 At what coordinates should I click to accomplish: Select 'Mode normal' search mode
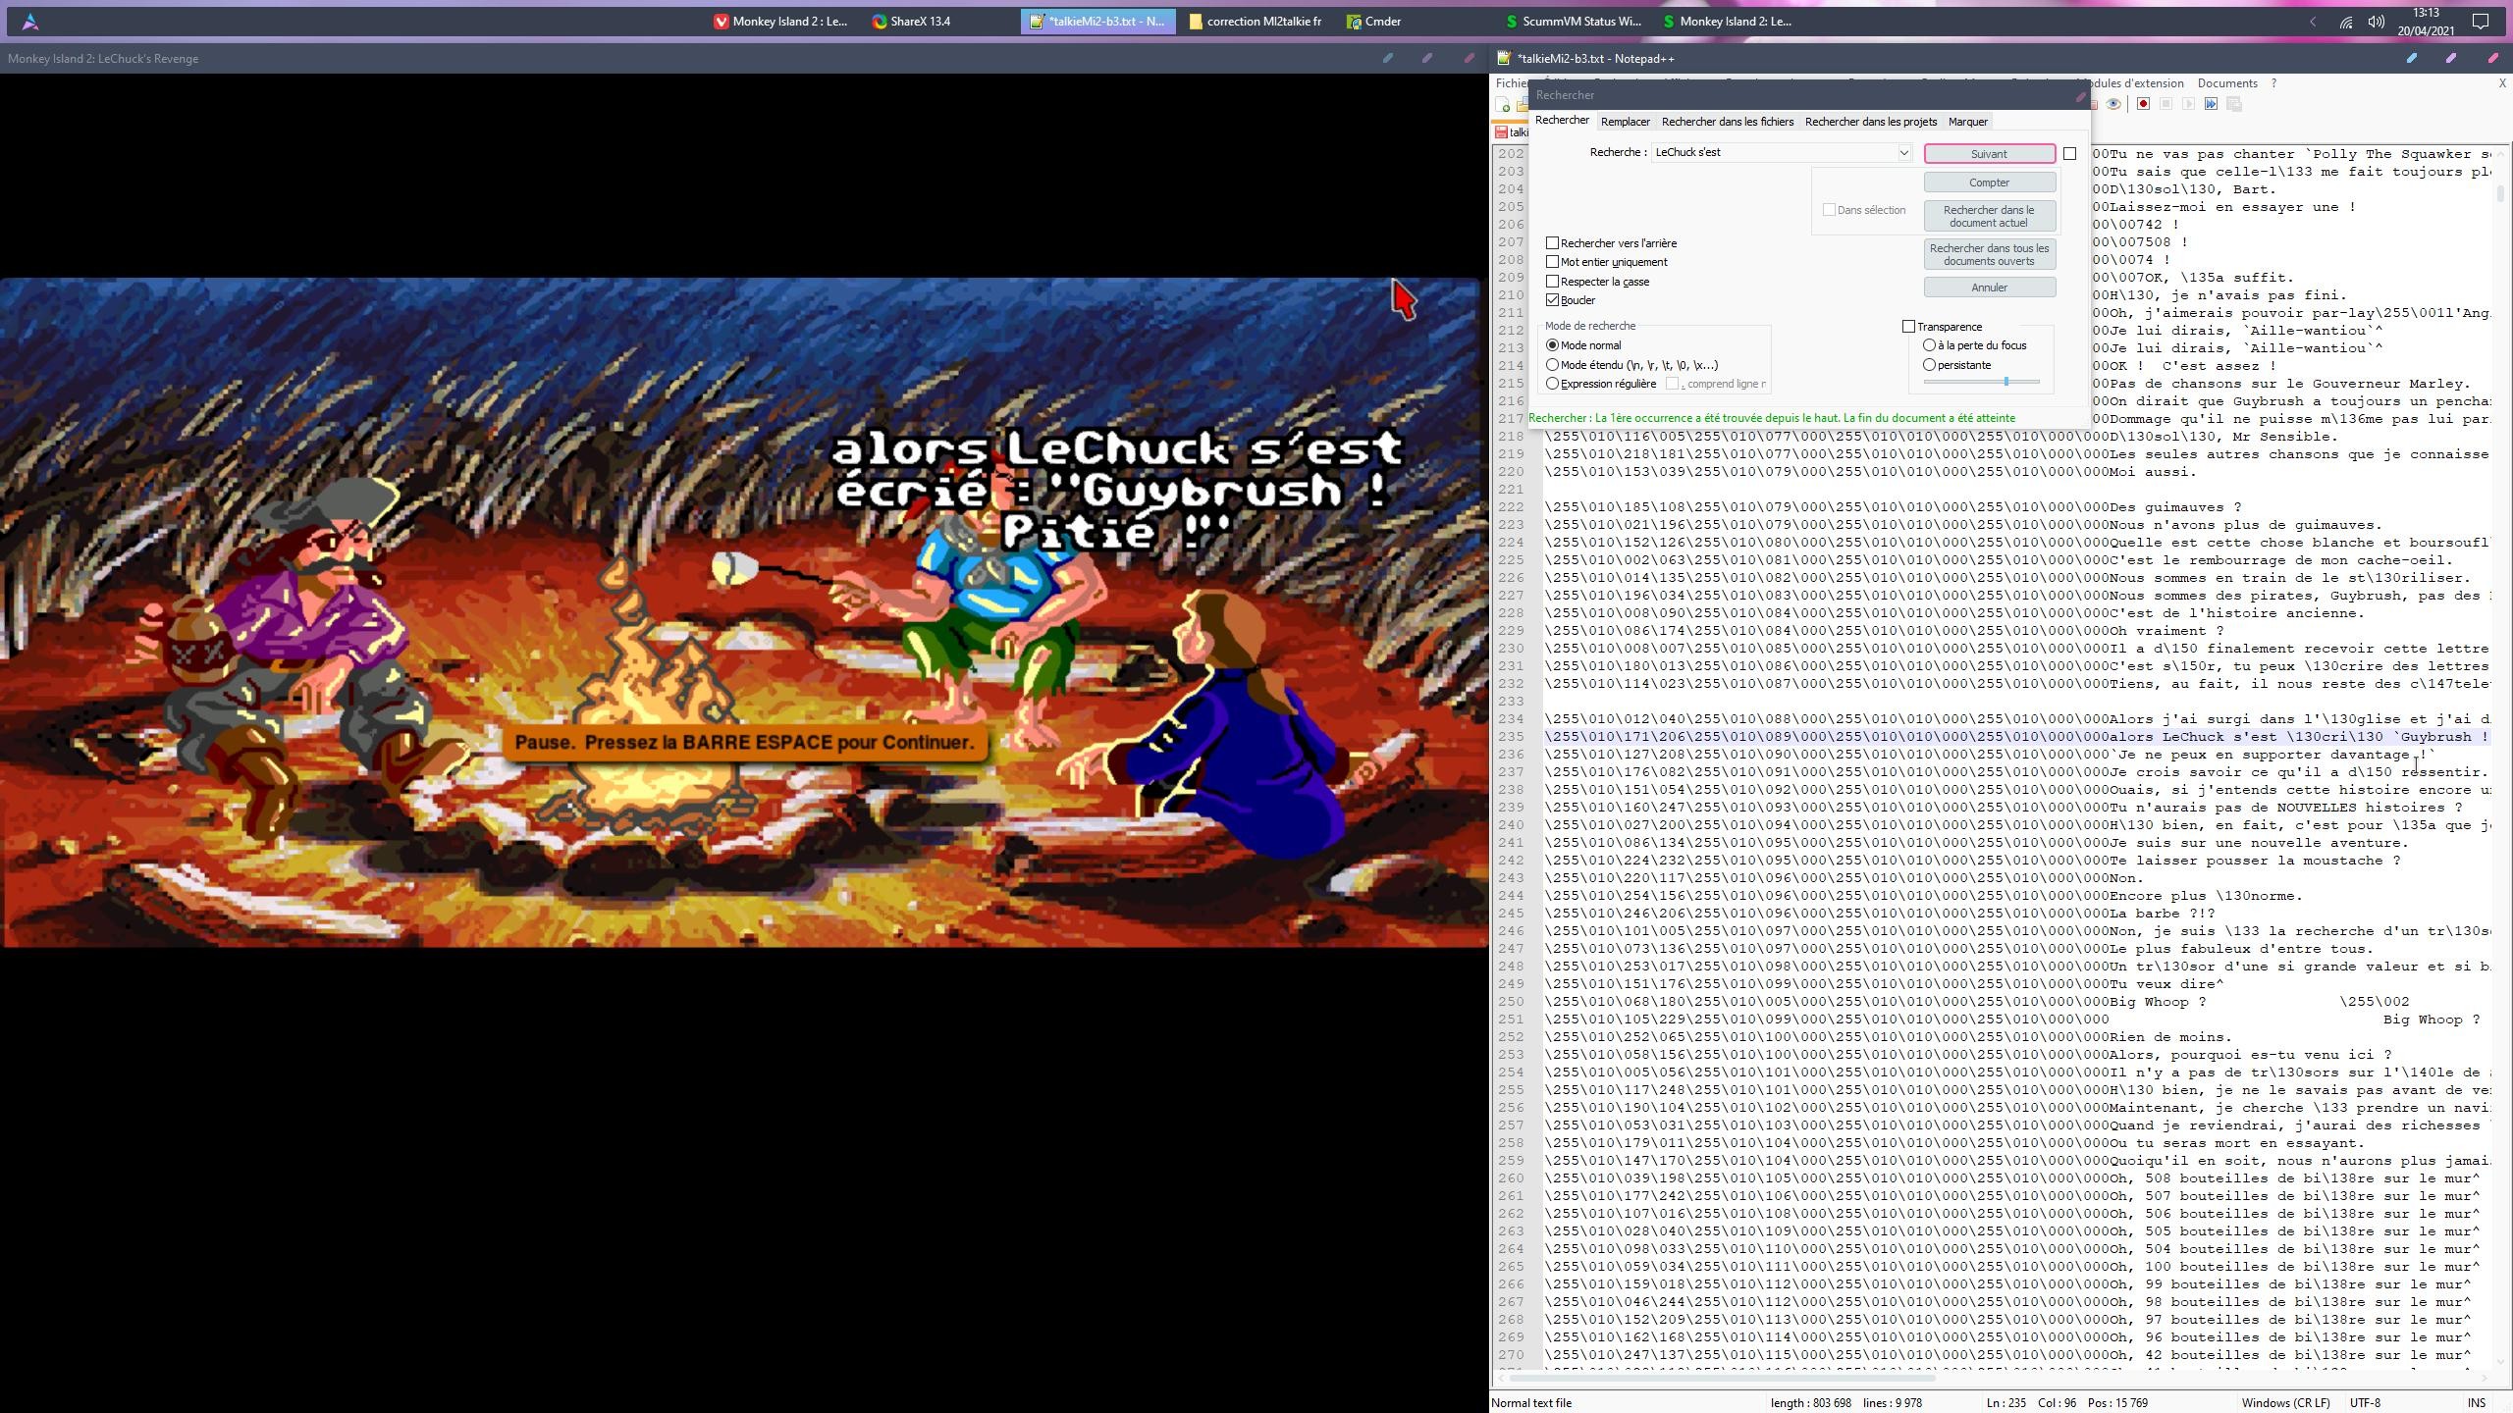1552,345
